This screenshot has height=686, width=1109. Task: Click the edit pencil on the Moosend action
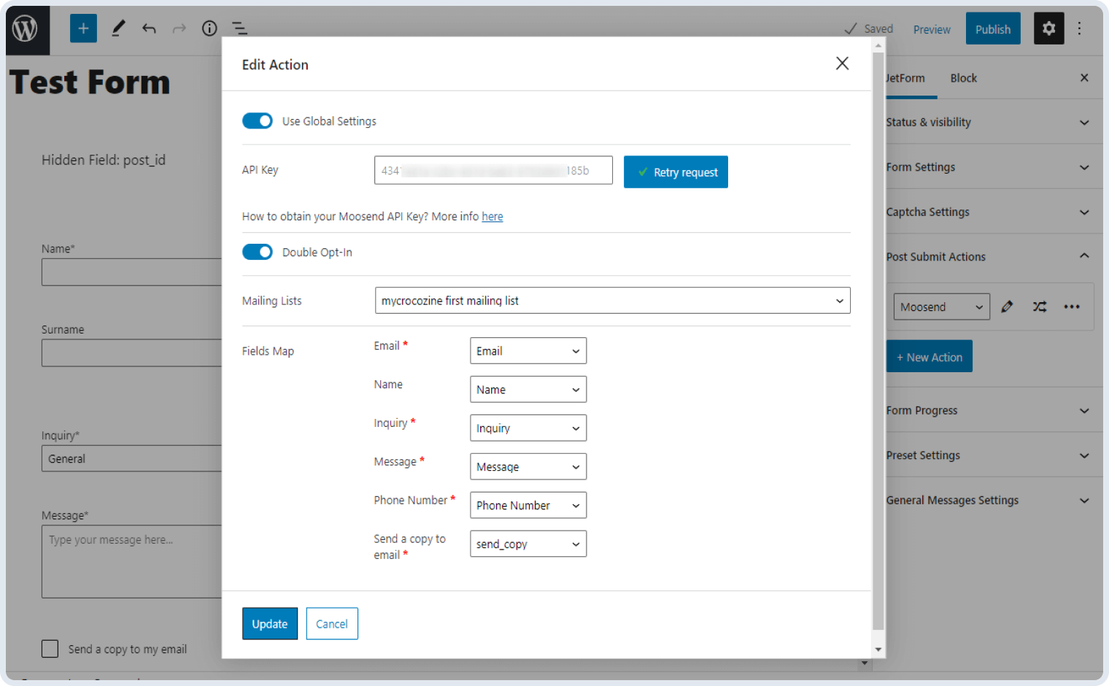(1007, 307)
